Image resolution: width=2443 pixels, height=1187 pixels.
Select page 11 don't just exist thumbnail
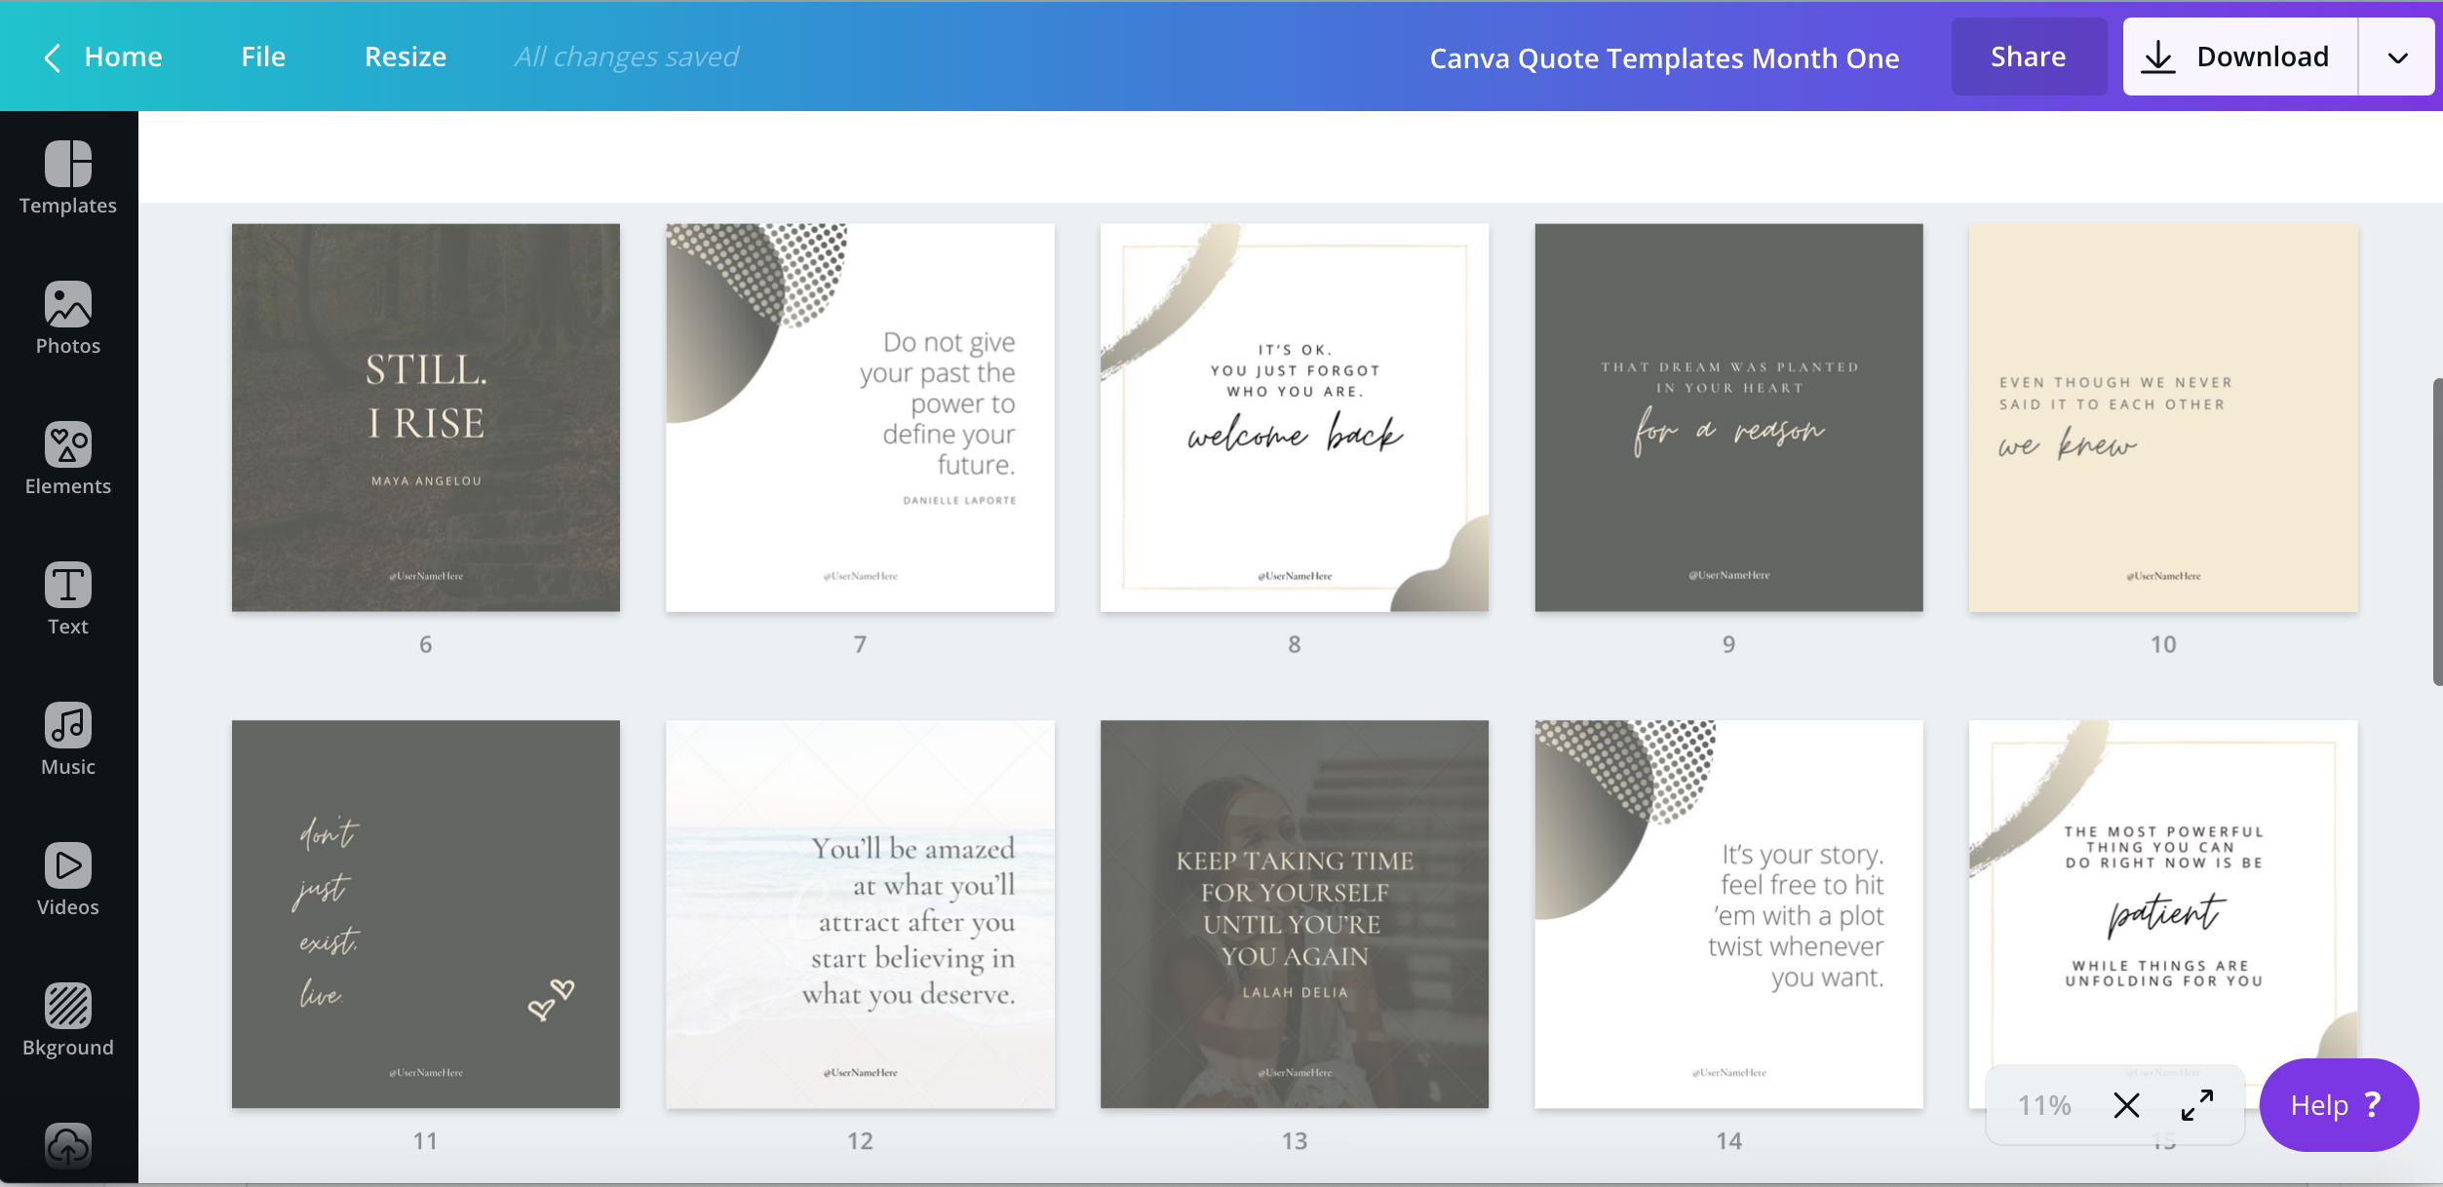pos(426,914)
